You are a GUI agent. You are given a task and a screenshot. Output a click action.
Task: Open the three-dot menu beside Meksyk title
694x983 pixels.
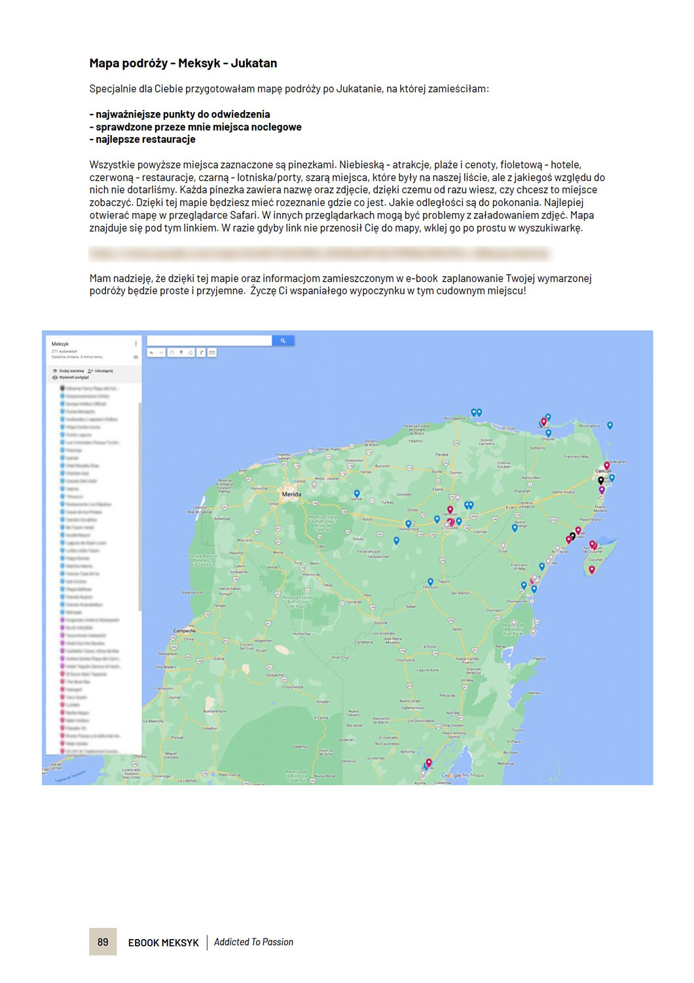pos(136,343)
